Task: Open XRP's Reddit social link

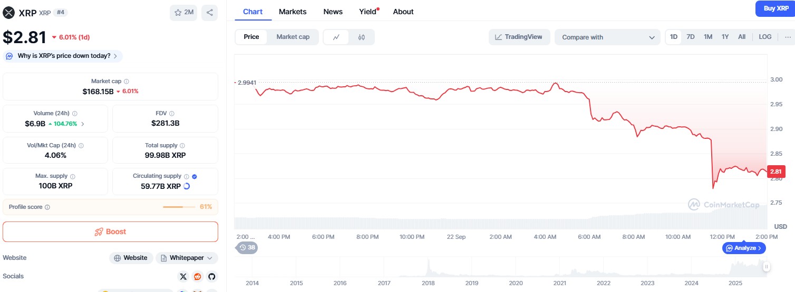Action: 197,276
